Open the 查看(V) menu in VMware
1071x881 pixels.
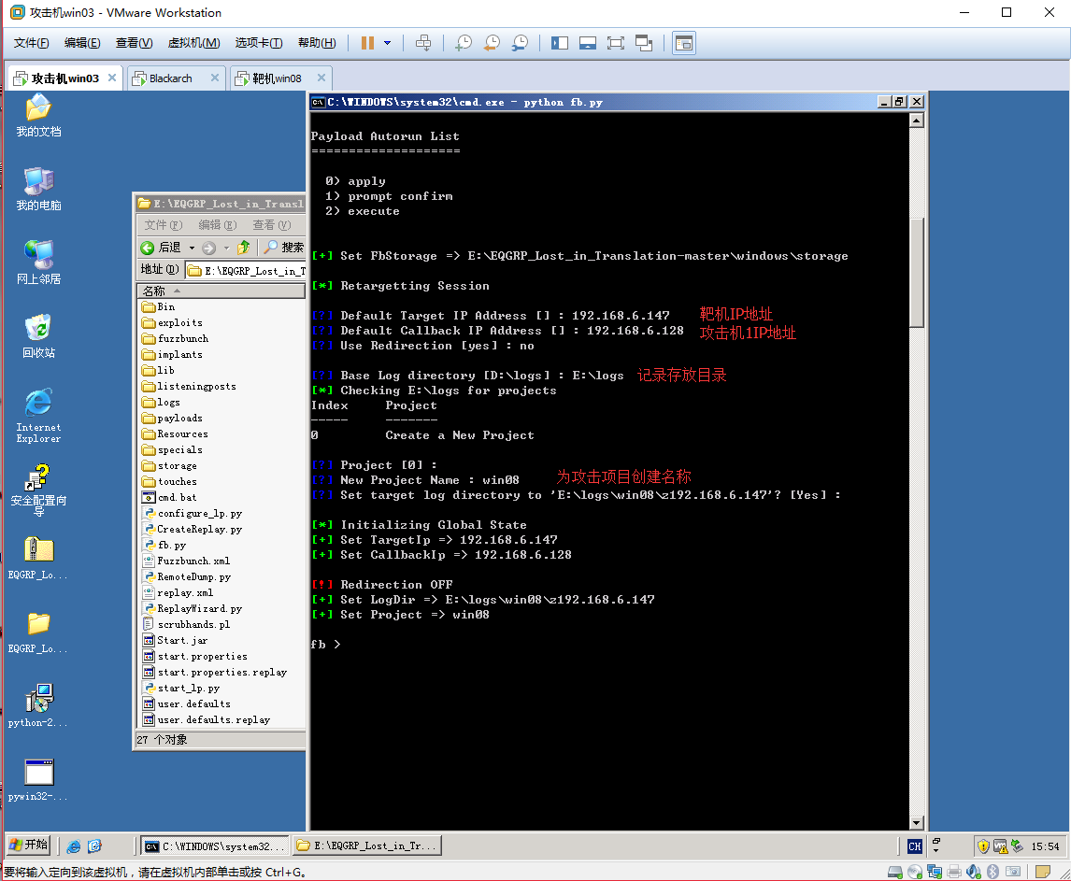pyautogui.click(x=134, y=43)
